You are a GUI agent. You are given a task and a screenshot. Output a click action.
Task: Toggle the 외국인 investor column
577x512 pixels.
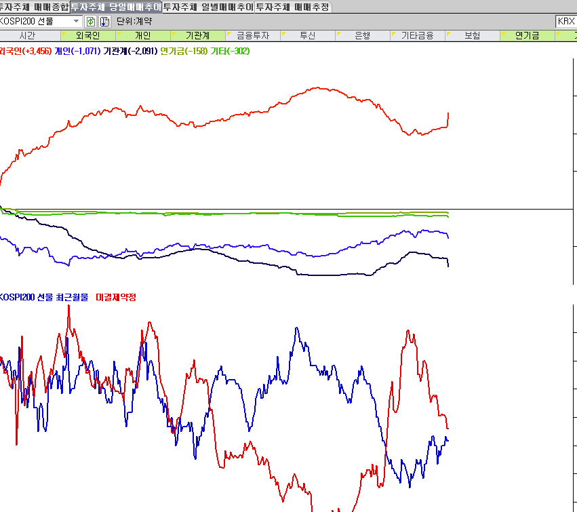87,35
